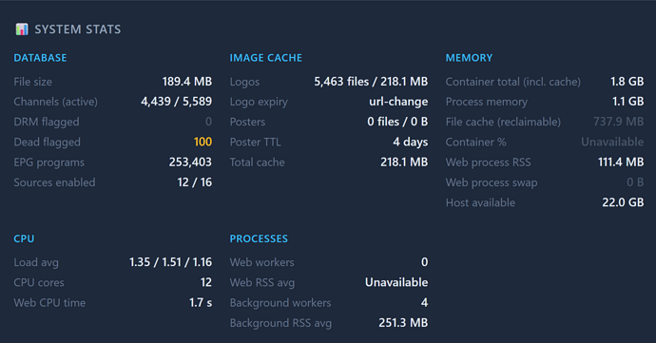Click the Container % label
The height and width of the screenshot is (343, 656).
point(475,142)
